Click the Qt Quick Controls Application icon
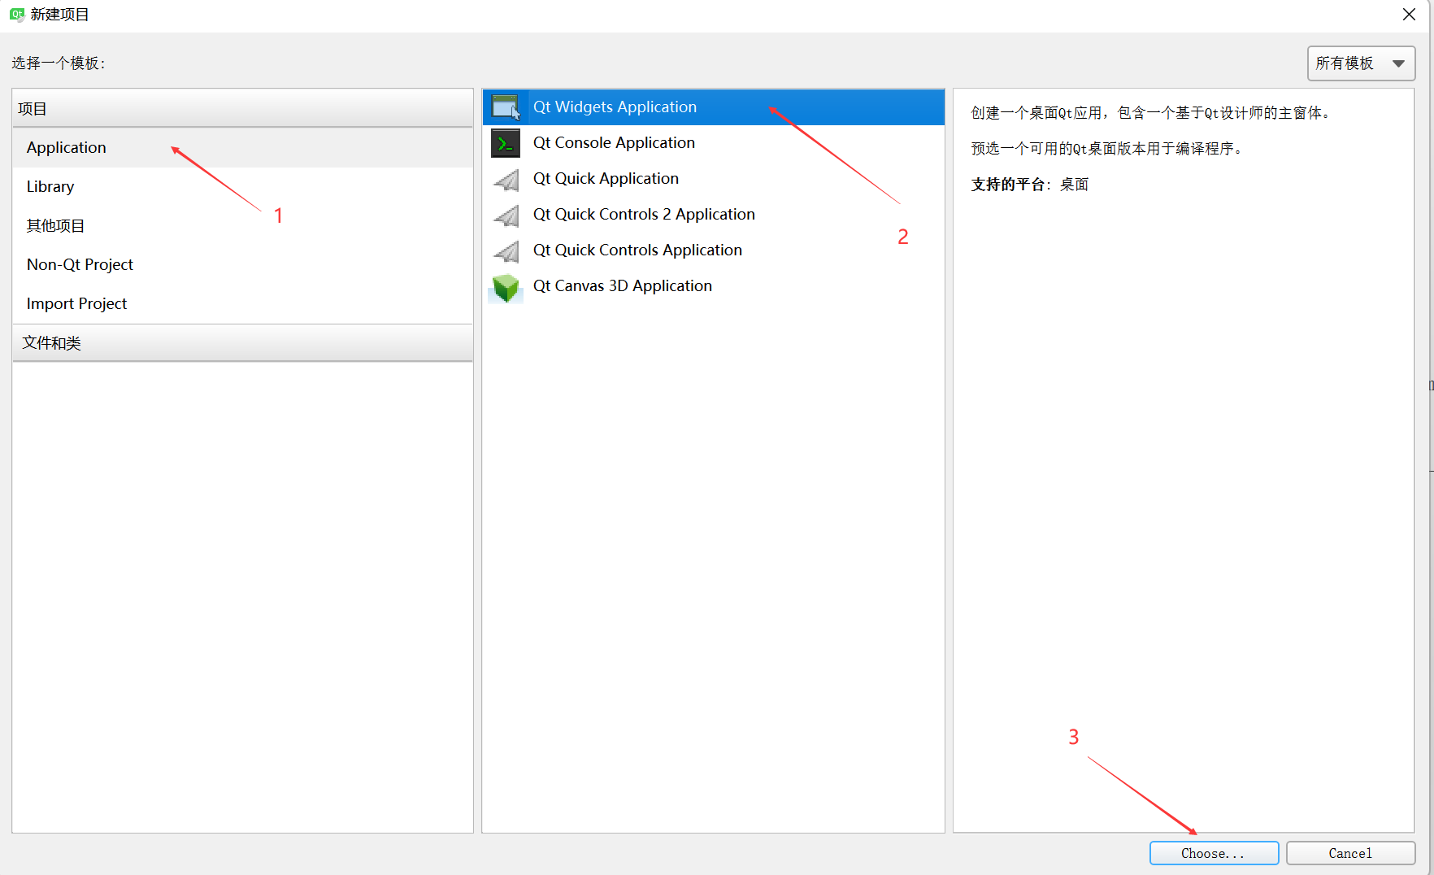The height and width of the screenshot is (875, 1434). 506,250
